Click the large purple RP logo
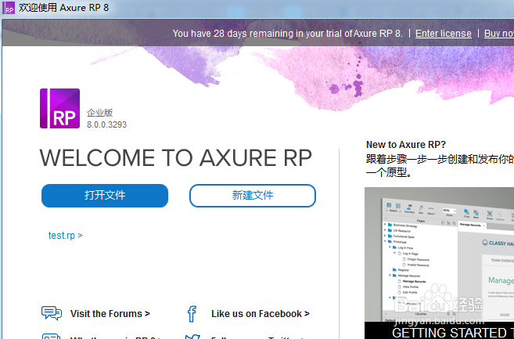The height and width of the screenshot is (339, 514). pos(59,108)
